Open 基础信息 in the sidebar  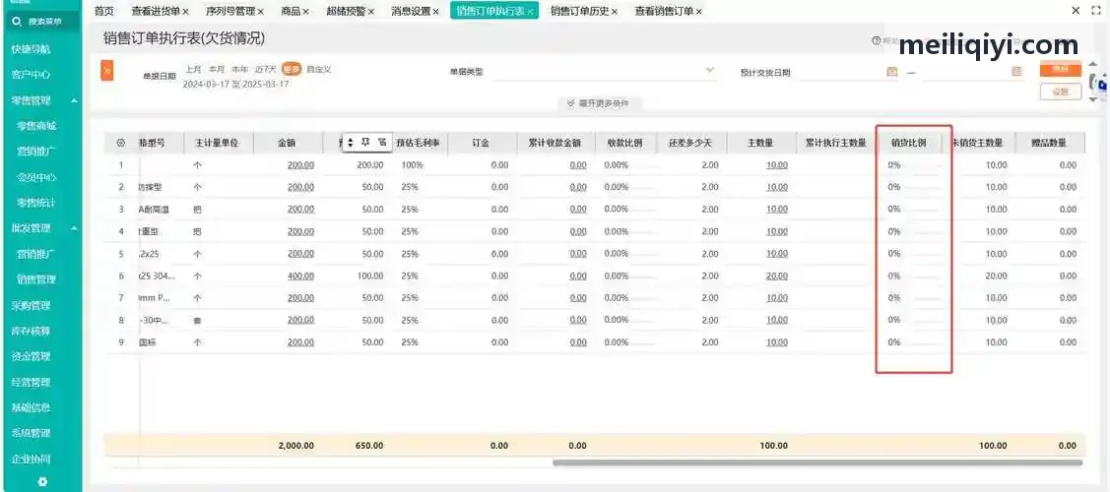click(x=32, y=408)
